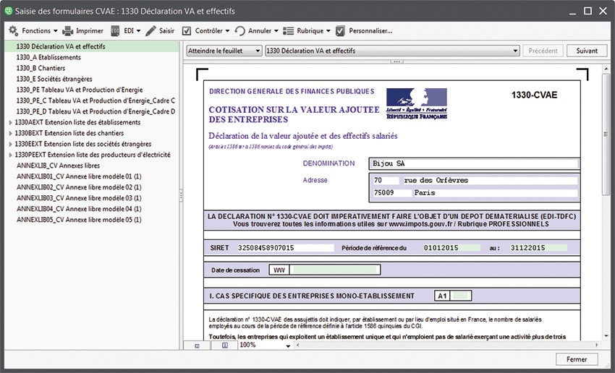Toggle the Personnaliser checkbox icon
Screen dimensions: 615x373
pos(340,31)
